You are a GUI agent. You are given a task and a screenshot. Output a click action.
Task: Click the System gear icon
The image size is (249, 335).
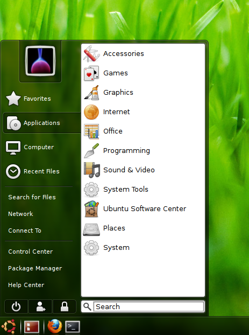click(91, 248)
